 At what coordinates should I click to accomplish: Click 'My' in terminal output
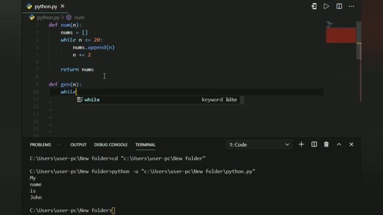click(33, 178)
